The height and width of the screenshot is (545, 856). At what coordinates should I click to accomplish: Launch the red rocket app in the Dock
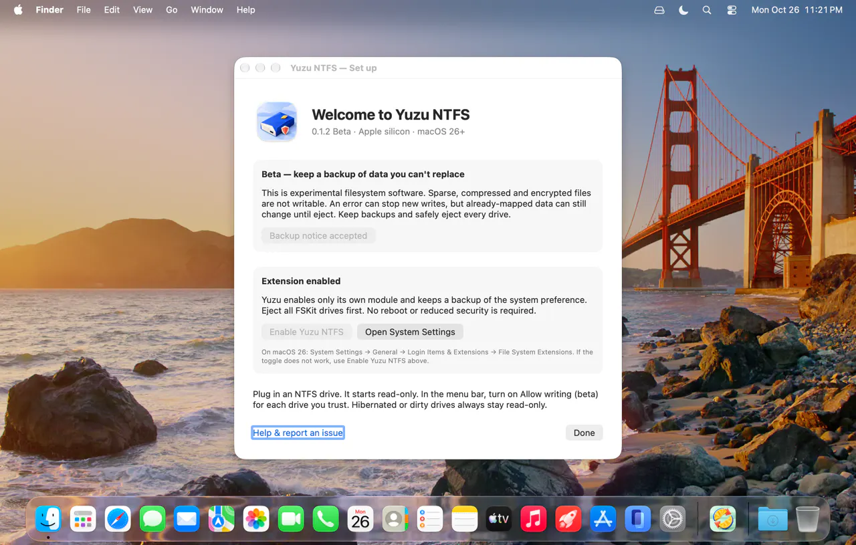click(568, 519)
